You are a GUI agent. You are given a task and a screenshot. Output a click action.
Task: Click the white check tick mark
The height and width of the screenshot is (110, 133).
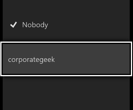click(x=13, y=25)
